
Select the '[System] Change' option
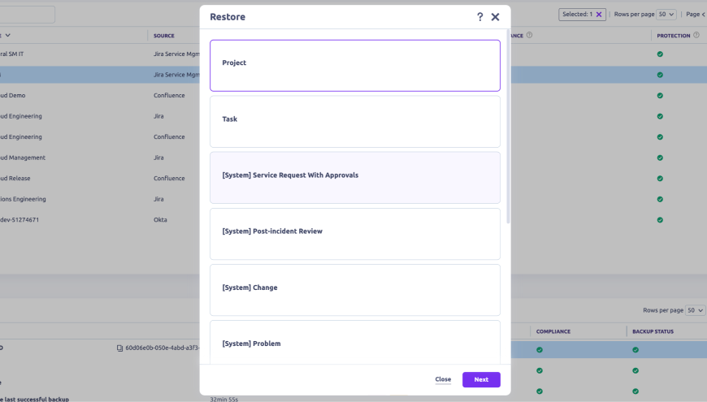tap(355, 289)
